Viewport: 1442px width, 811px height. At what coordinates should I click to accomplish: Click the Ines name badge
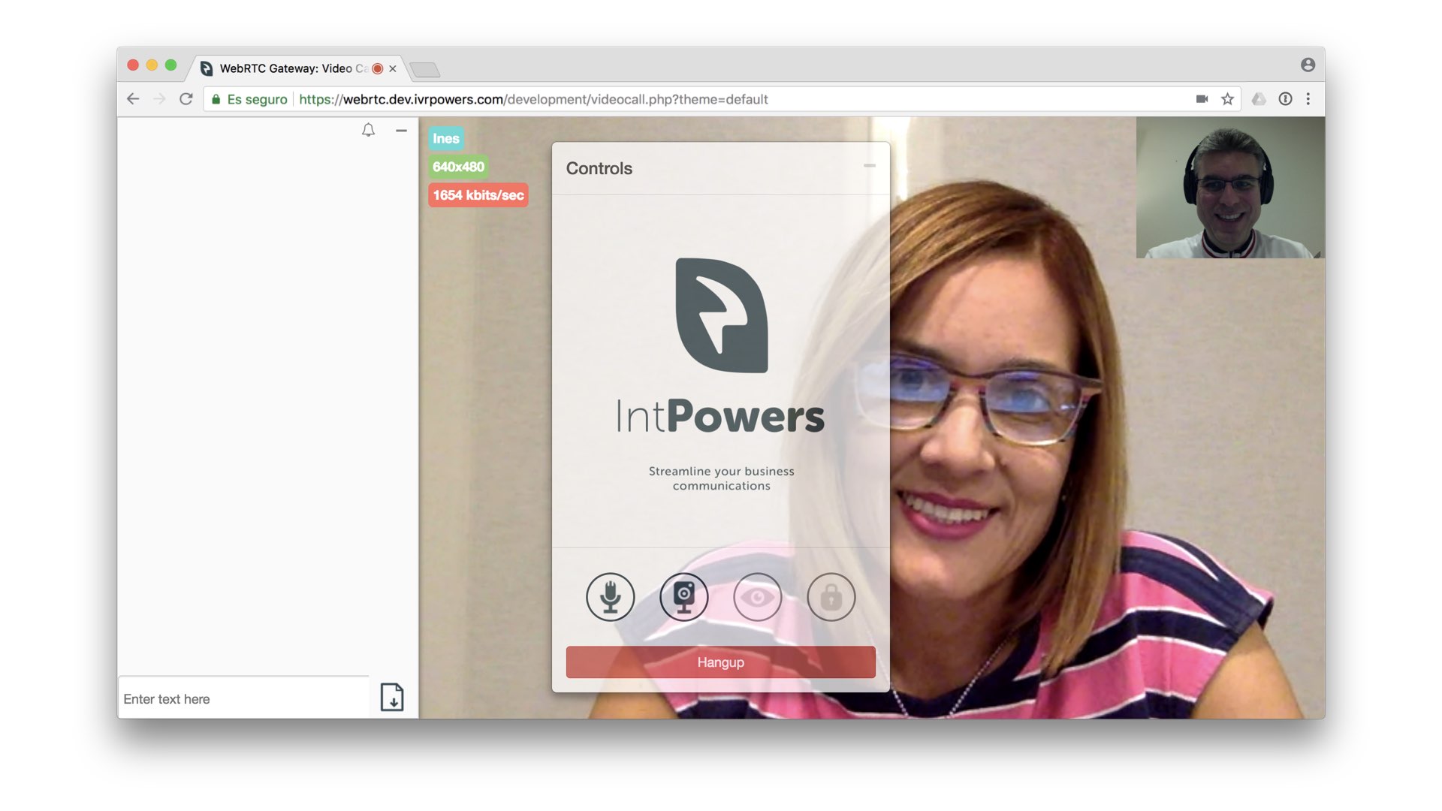[x=445, y=139]
